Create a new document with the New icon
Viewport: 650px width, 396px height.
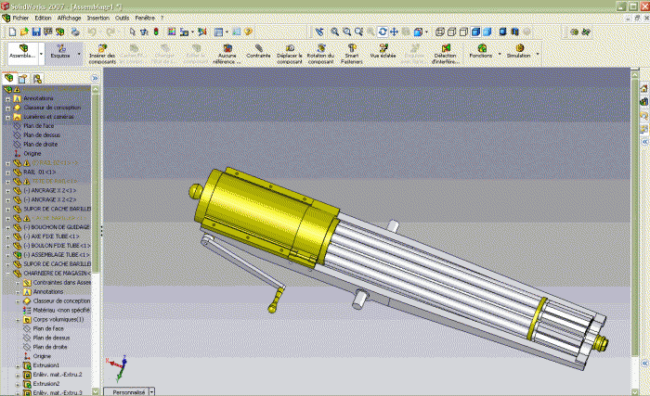tap(12, 32)
